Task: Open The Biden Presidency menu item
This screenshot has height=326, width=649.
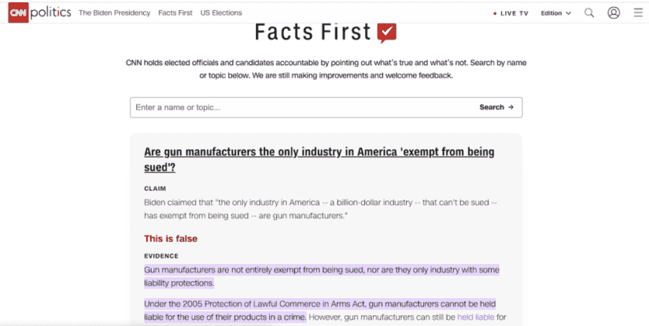Action: tap(114, 13)
